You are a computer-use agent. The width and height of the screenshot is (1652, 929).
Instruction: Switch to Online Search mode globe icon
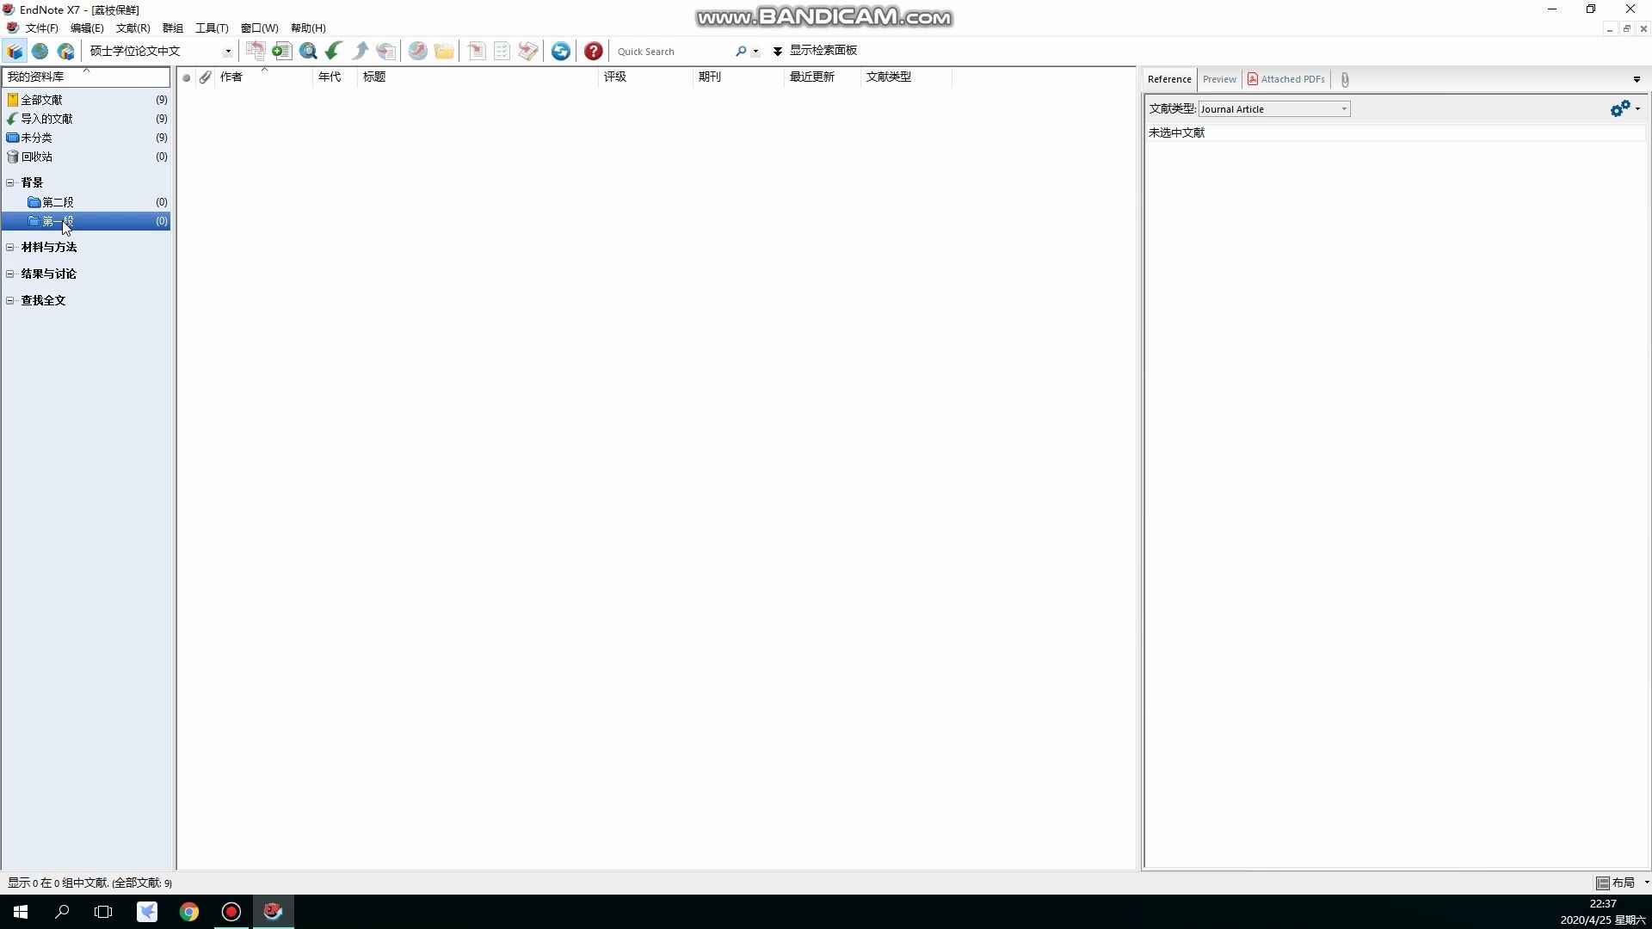[40, 52]
